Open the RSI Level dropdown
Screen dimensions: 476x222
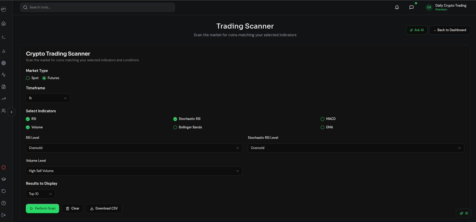click(134, 148)
